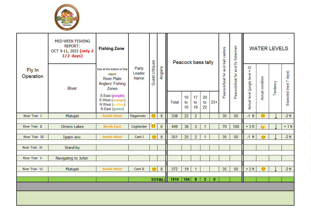The height and width of the screenshot is (210, 311).
Task: Click the Fishing Zone column header
Action: point(111,48)
